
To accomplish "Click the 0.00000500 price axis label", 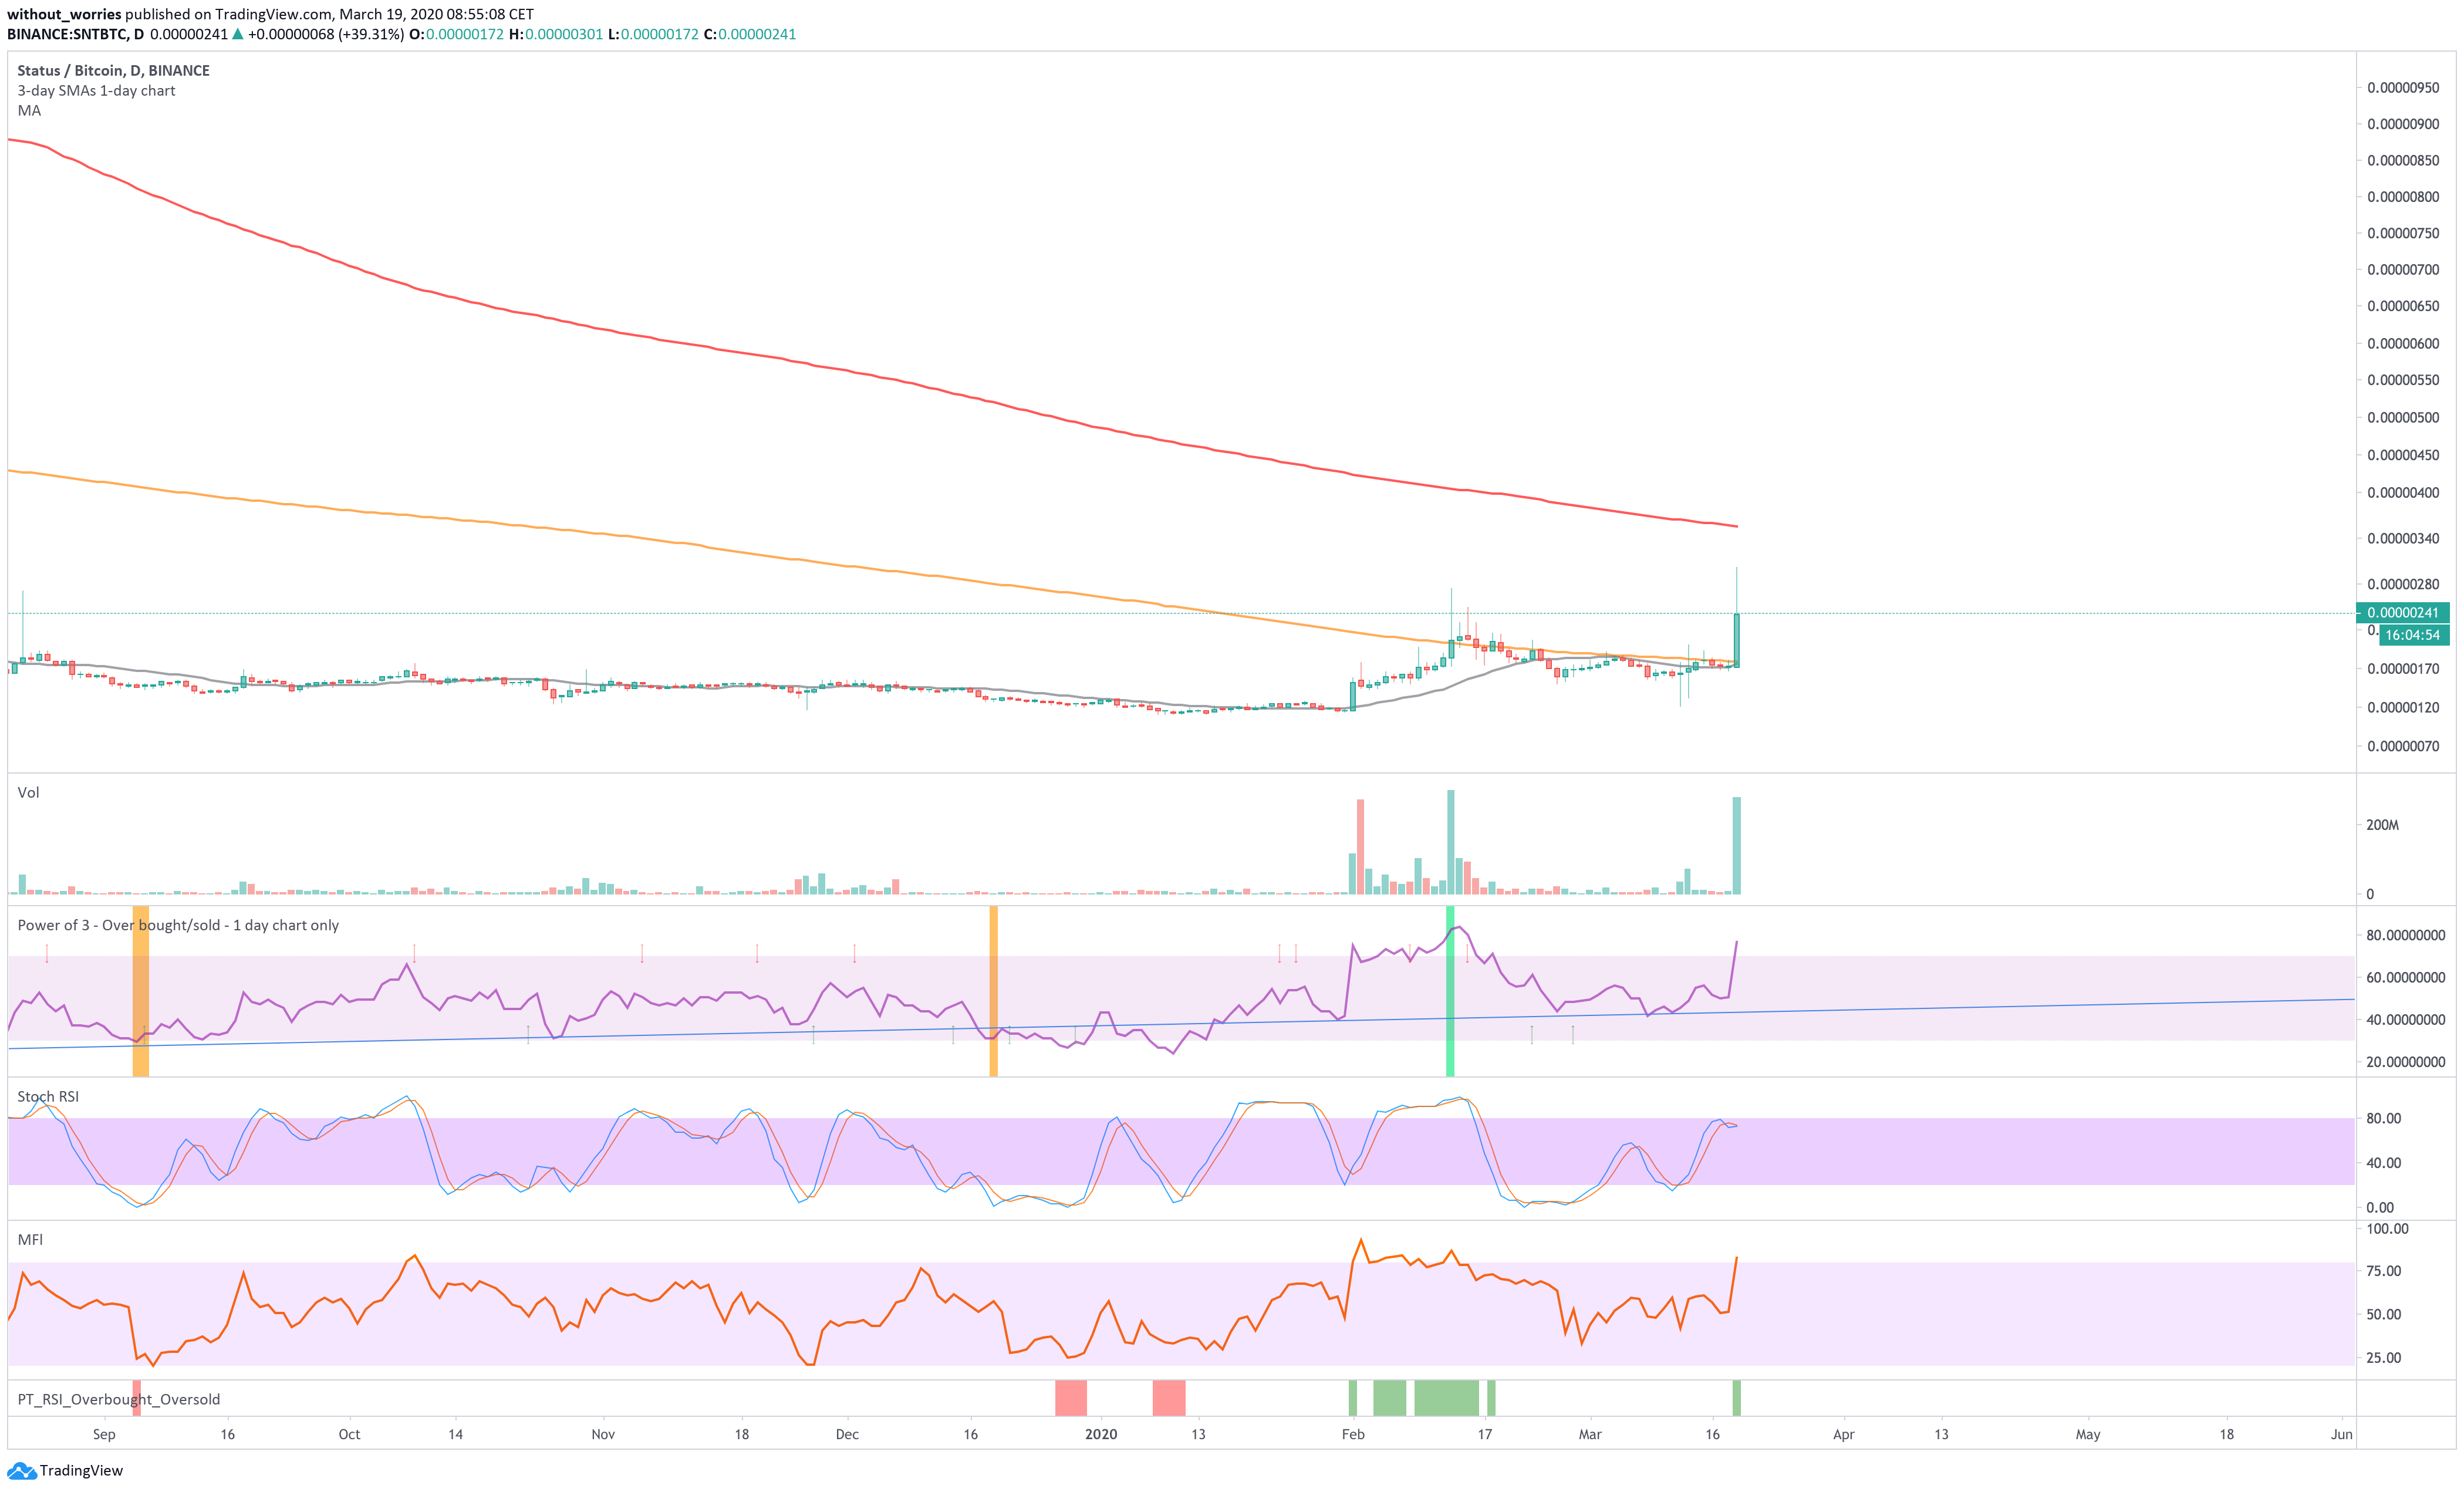I will click(2403, 418).
